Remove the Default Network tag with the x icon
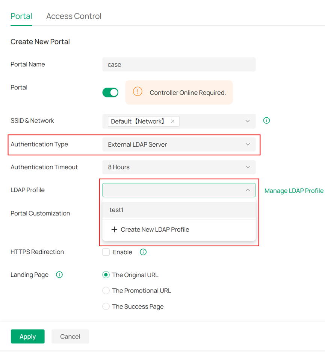The image size is (325, 352). tap(172, 121)
